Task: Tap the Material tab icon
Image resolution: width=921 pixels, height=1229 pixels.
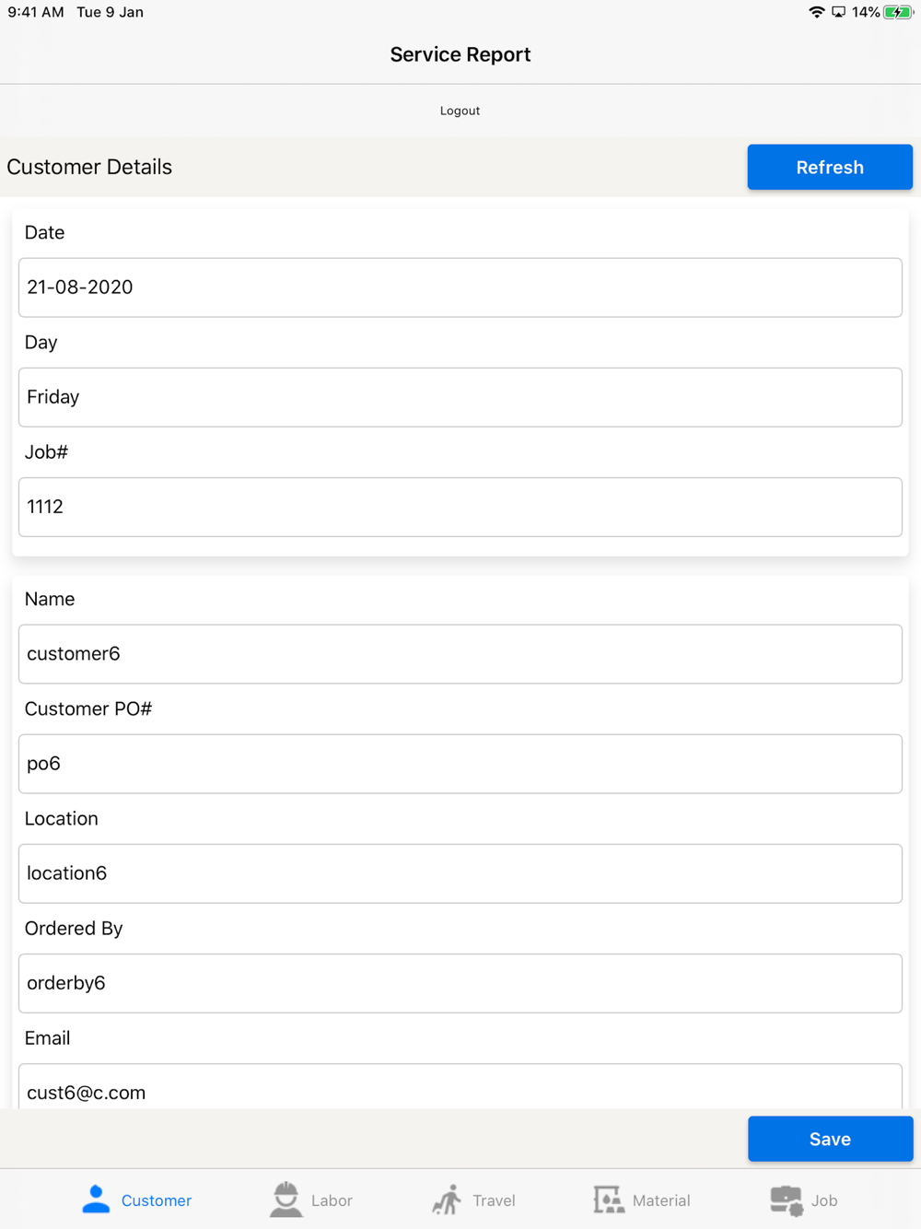Action: point(608,1200)
